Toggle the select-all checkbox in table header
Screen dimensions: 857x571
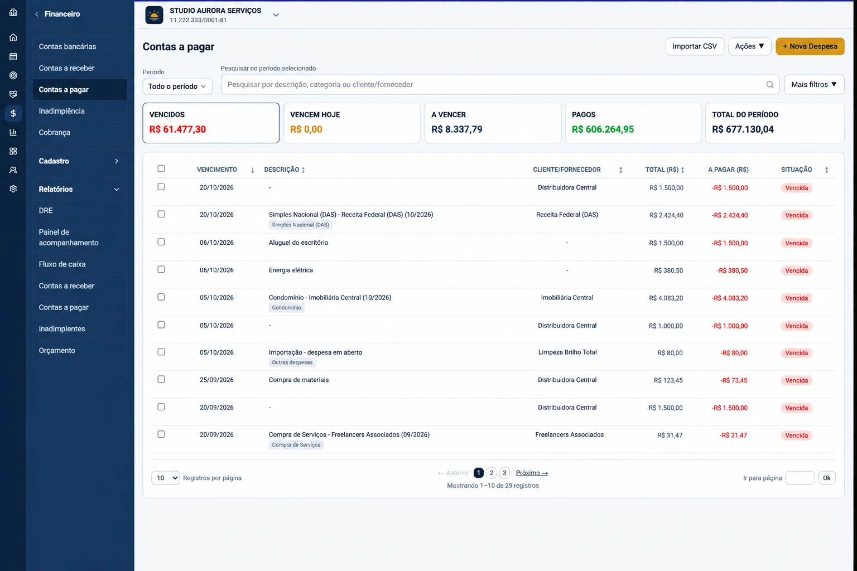(161, 168)
